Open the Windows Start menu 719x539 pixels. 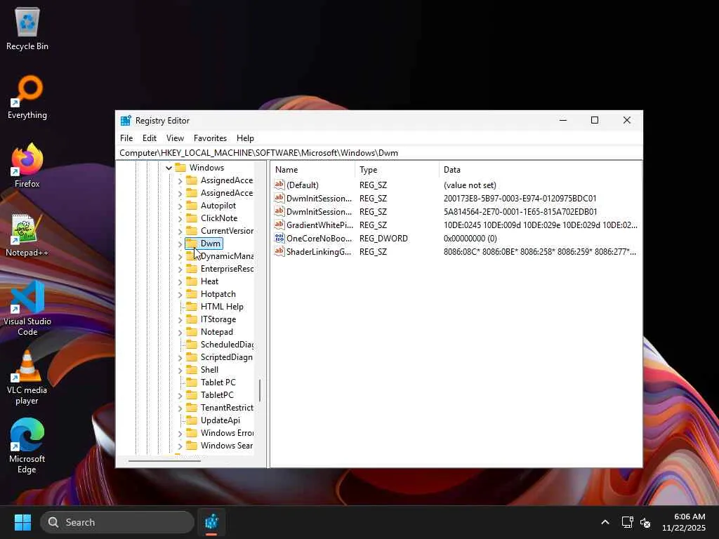[22, 522]
